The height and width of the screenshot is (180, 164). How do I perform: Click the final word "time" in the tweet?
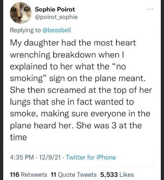point(18,137)
